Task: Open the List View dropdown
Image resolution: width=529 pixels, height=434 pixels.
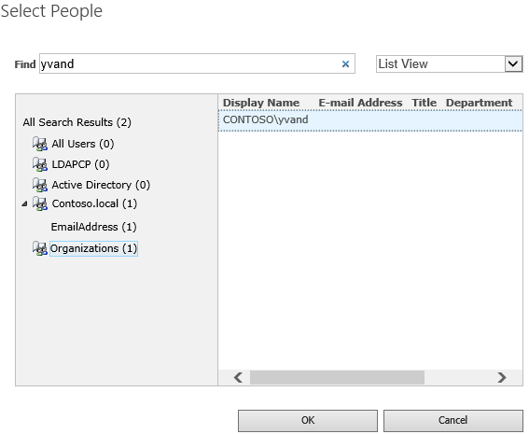Action: pos(513,63)
